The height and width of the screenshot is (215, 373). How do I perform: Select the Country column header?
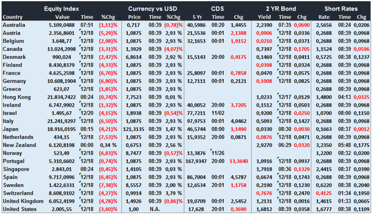point(13,17)
